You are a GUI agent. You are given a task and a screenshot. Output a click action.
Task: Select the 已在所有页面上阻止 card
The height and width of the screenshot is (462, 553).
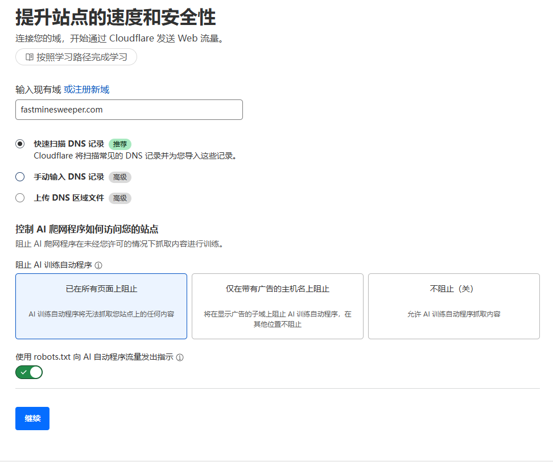pyautogui.click(x=101, y=306)
